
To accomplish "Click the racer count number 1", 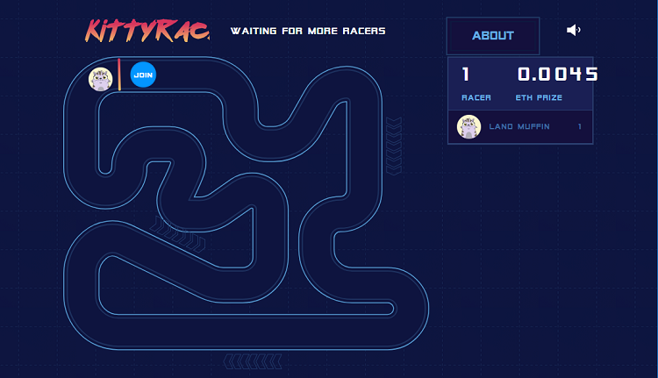I will point(467,75).
